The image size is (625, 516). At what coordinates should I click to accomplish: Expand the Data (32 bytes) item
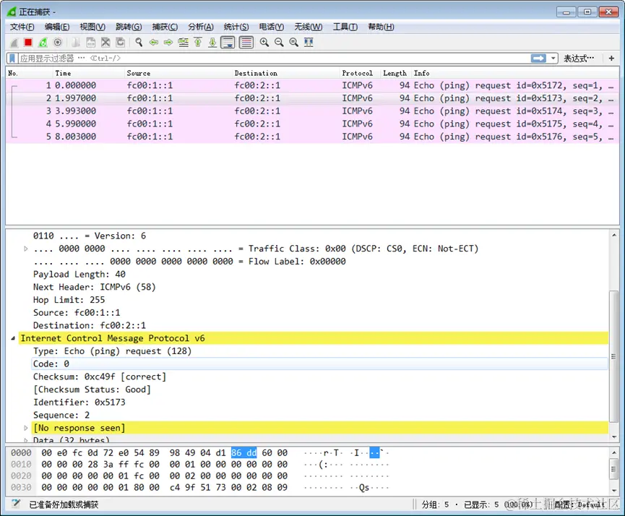26,440
